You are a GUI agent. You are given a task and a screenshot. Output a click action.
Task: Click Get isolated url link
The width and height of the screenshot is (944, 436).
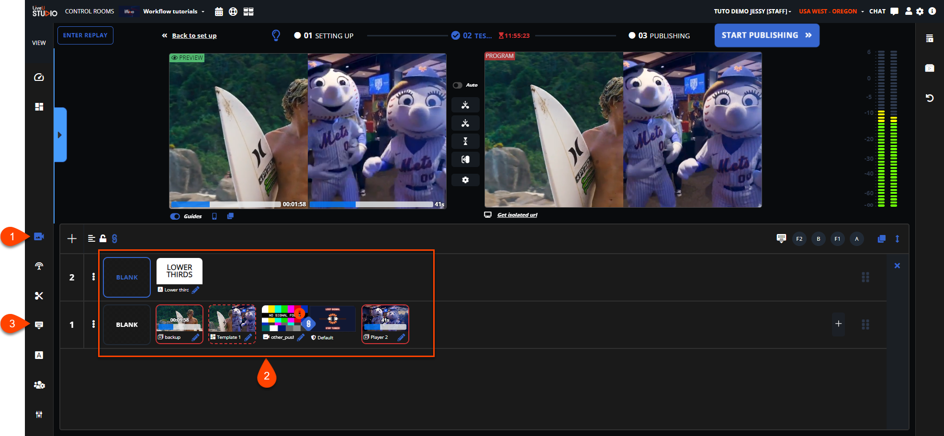coord(517,215)
